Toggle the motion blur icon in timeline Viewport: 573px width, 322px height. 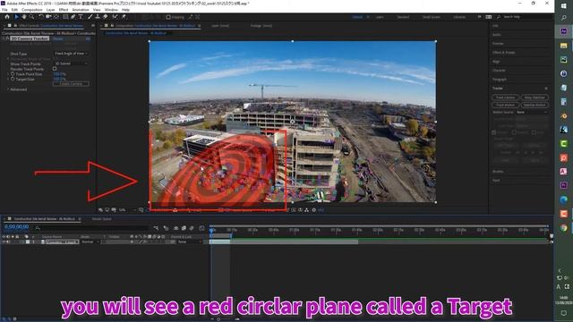[x=192, y=228]
